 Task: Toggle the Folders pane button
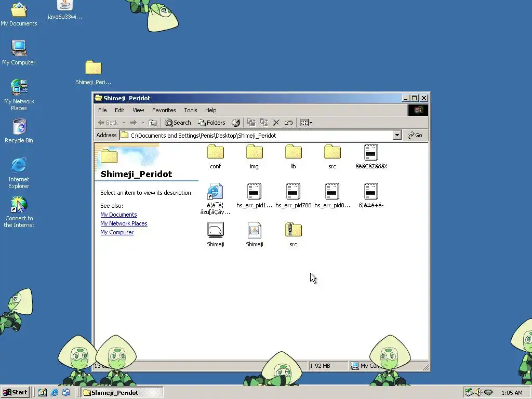tap(212, 123)
